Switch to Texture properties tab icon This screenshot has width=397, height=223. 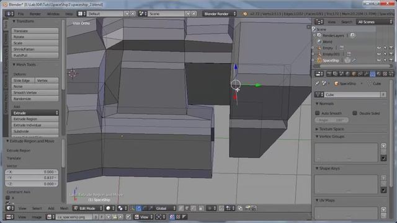point(385,74)
